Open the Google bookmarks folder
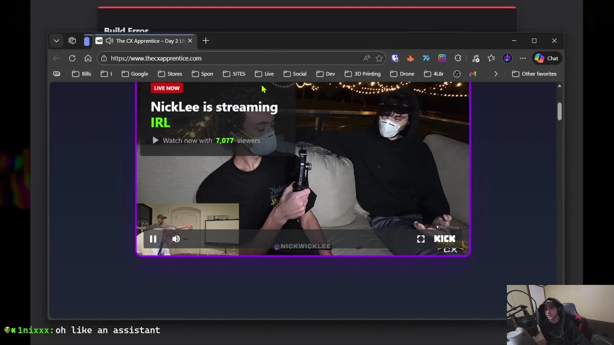The height and width of the screenshot is (345, 614). [134, 74]
